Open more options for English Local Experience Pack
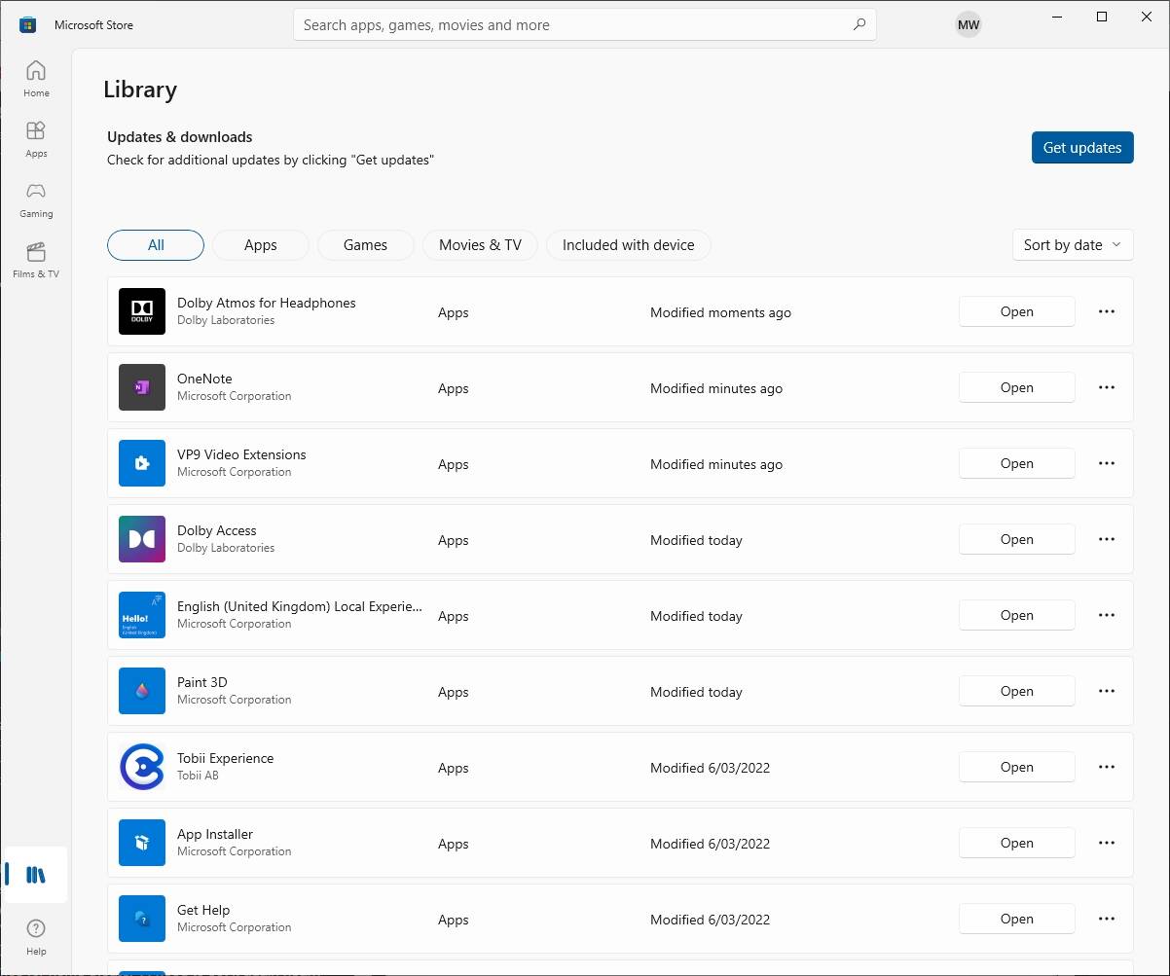 [1107, 615]
